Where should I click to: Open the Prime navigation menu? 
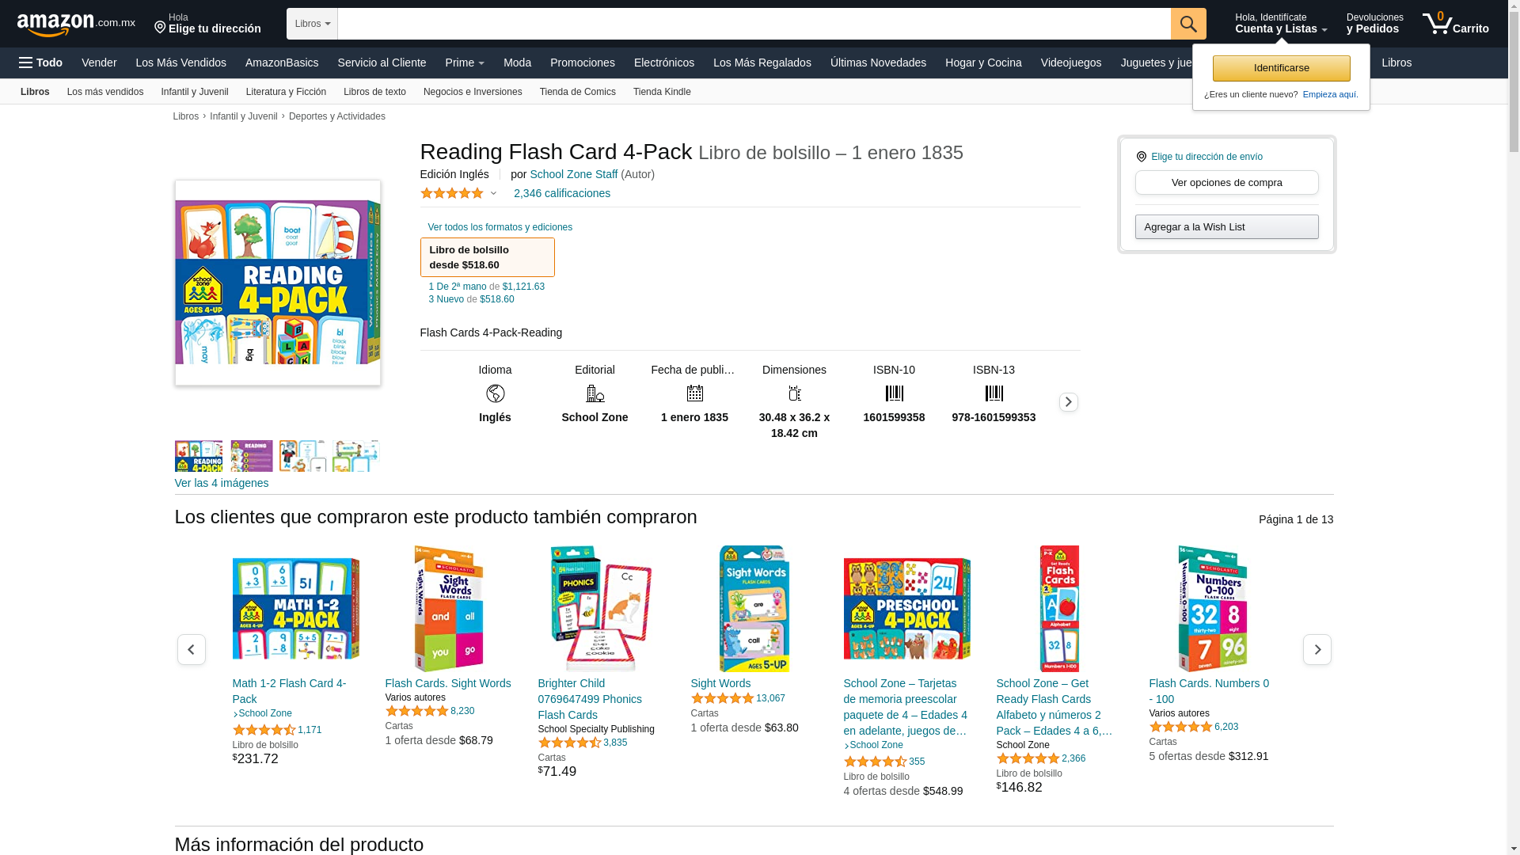(x=465, y=63)
